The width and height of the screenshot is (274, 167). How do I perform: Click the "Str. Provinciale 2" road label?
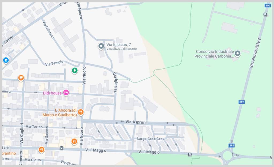(255, 53)
